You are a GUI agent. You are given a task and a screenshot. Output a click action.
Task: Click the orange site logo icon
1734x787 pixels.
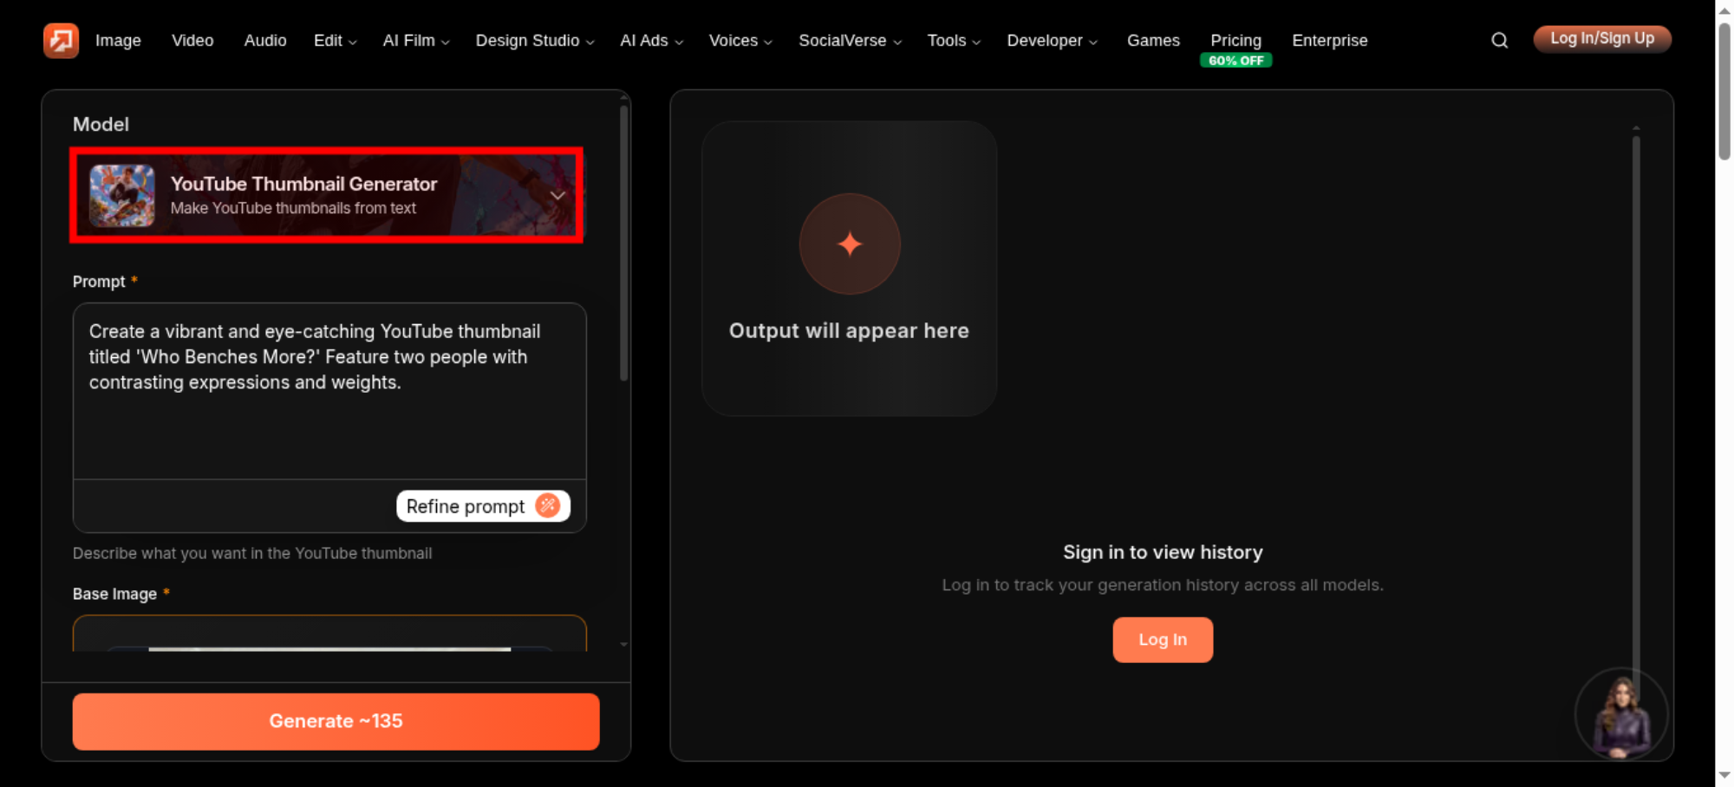61,41
